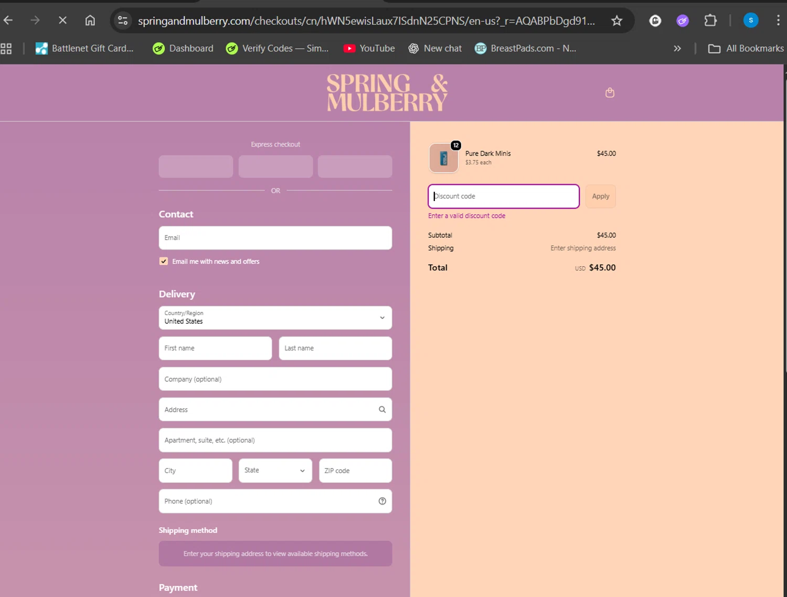Click the Pure Dark Minis product thumbnail
The height and width of the screenshot is (597, 787).
[x=444, y=158]
